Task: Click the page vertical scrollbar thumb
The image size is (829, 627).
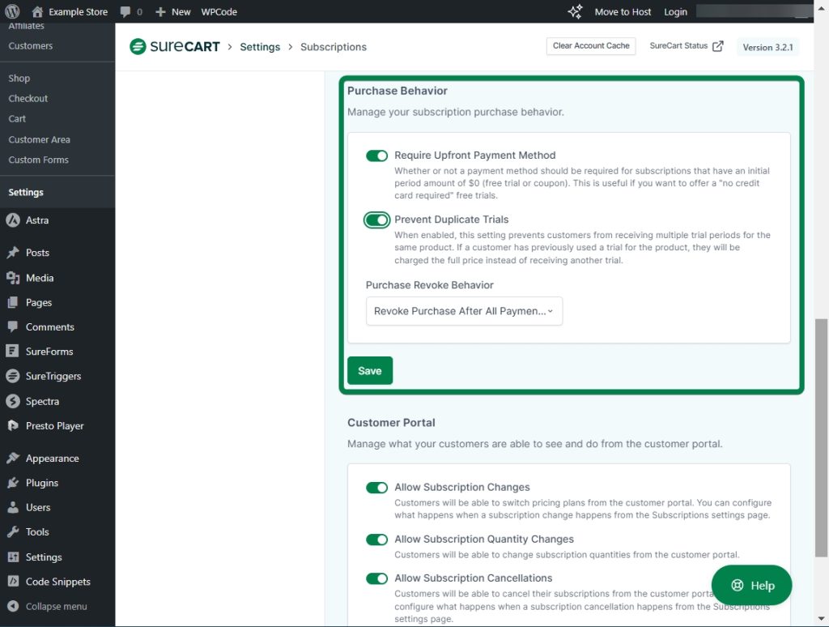Action: point(821,437)
